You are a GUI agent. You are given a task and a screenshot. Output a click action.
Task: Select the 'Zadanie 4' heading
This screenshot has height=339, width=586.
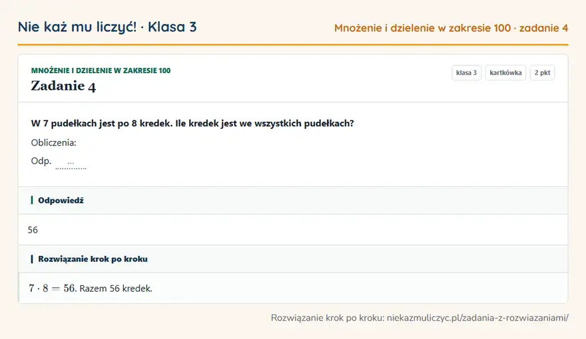[x=63, y=86]
